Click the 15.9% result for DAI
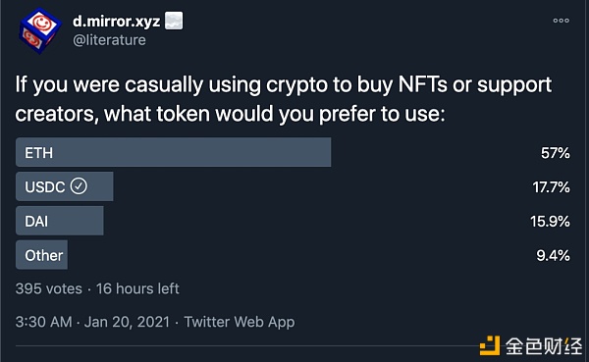 (550, 221)
